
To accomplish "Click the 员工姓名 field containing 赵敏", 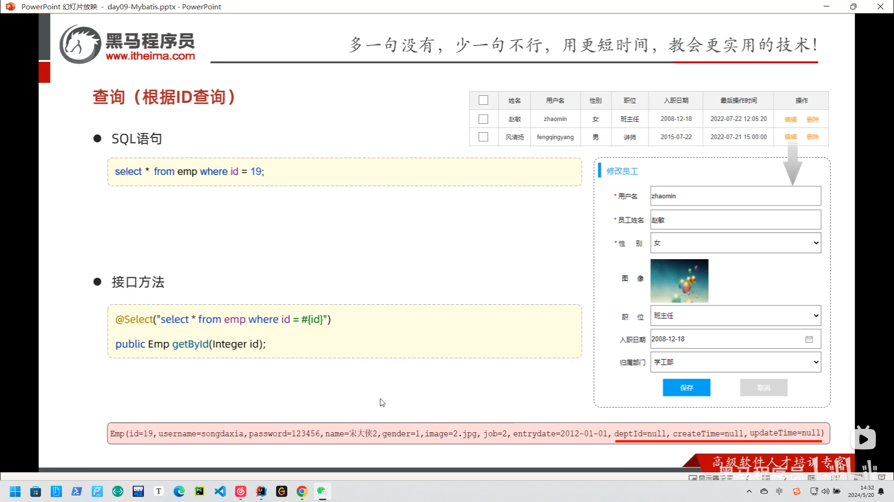I will pyautogui.click(x=736, y=220).
